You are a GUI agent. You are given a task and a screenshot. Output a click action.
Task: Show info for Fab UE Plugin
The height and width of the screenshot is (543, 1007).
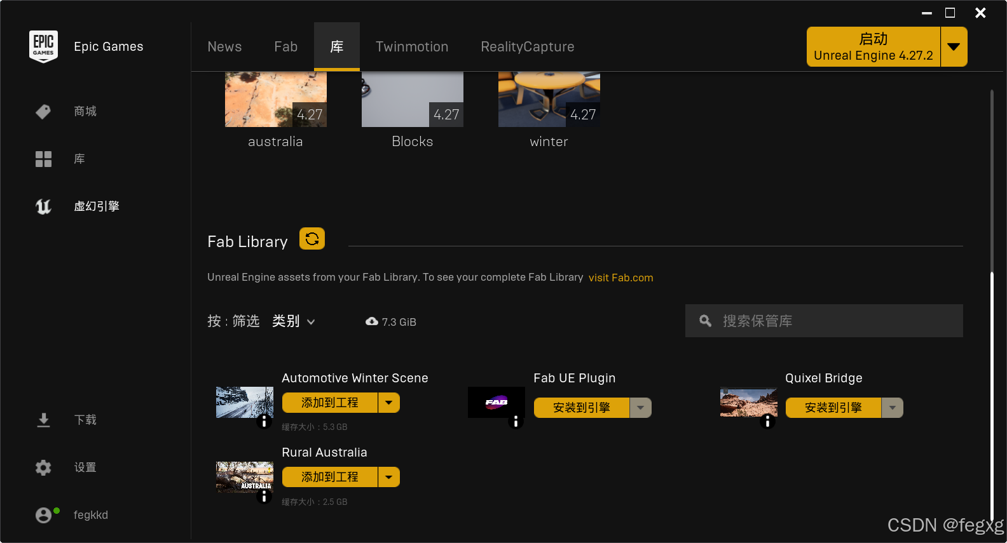tap(516, 421)
